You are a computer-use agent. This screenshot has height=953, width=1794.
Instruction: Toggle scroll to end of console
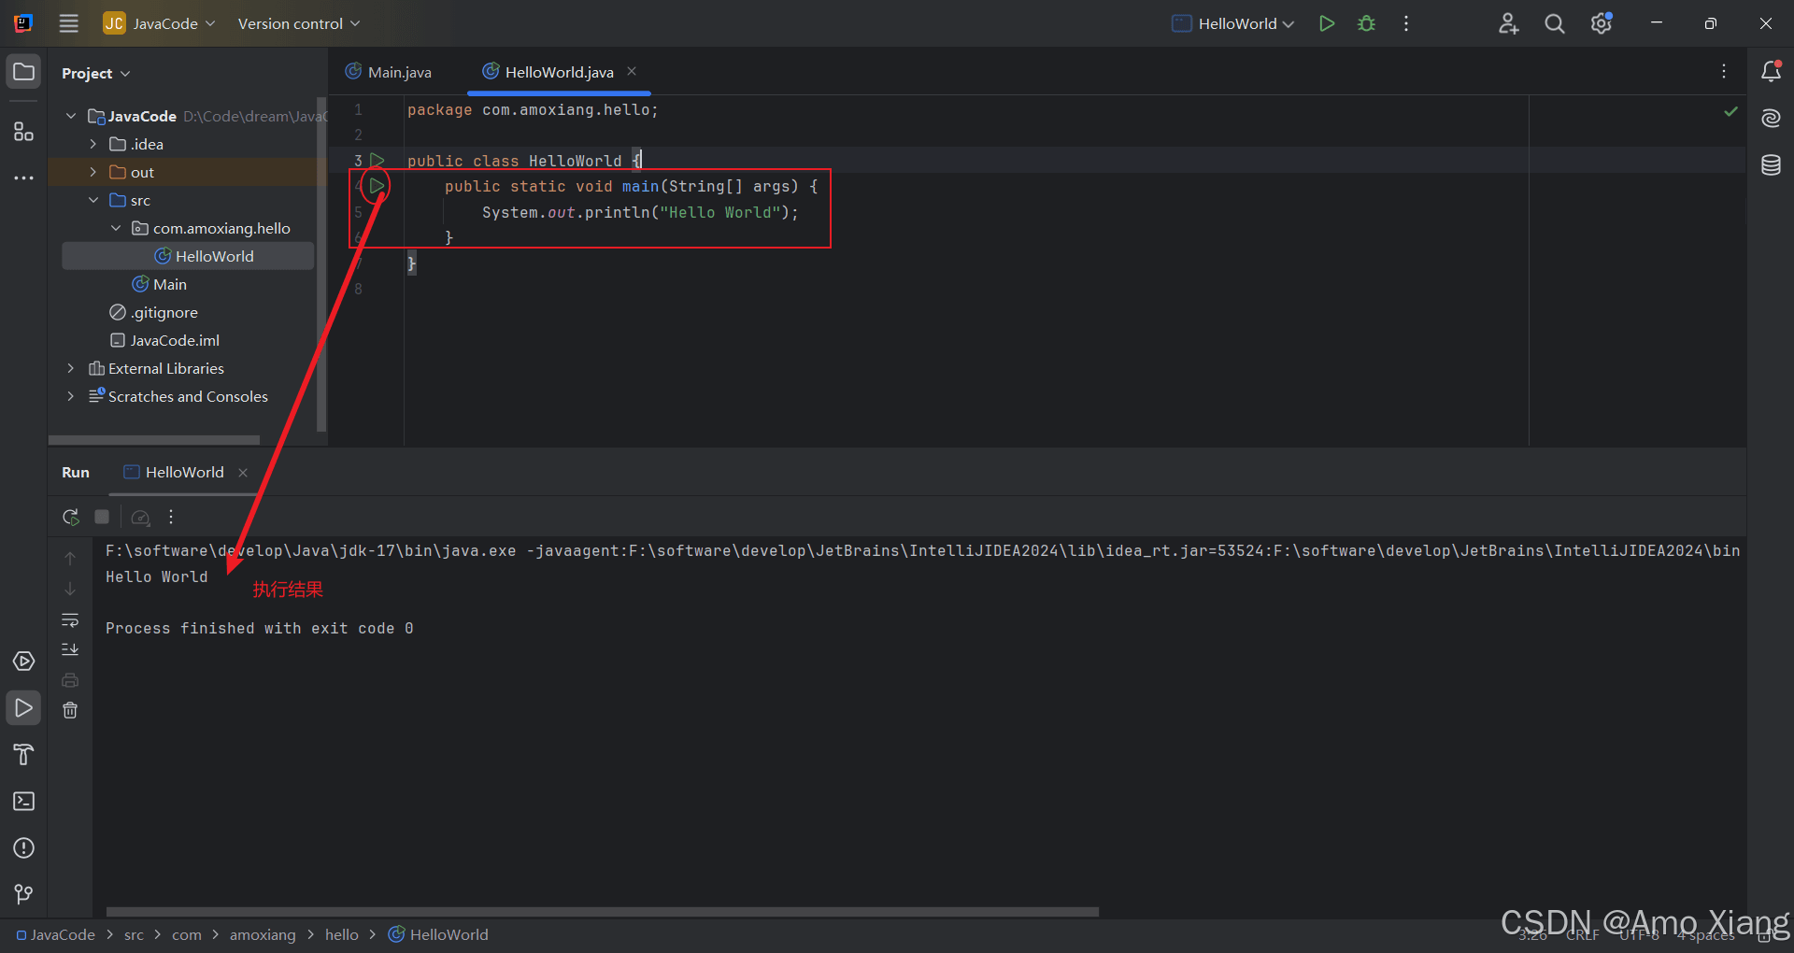click(x=70, y=649)
